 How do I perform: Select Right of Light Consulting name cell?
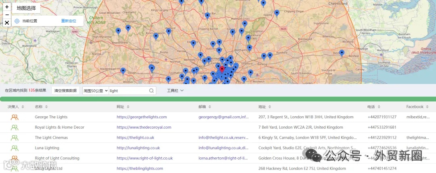pos(57,158)
